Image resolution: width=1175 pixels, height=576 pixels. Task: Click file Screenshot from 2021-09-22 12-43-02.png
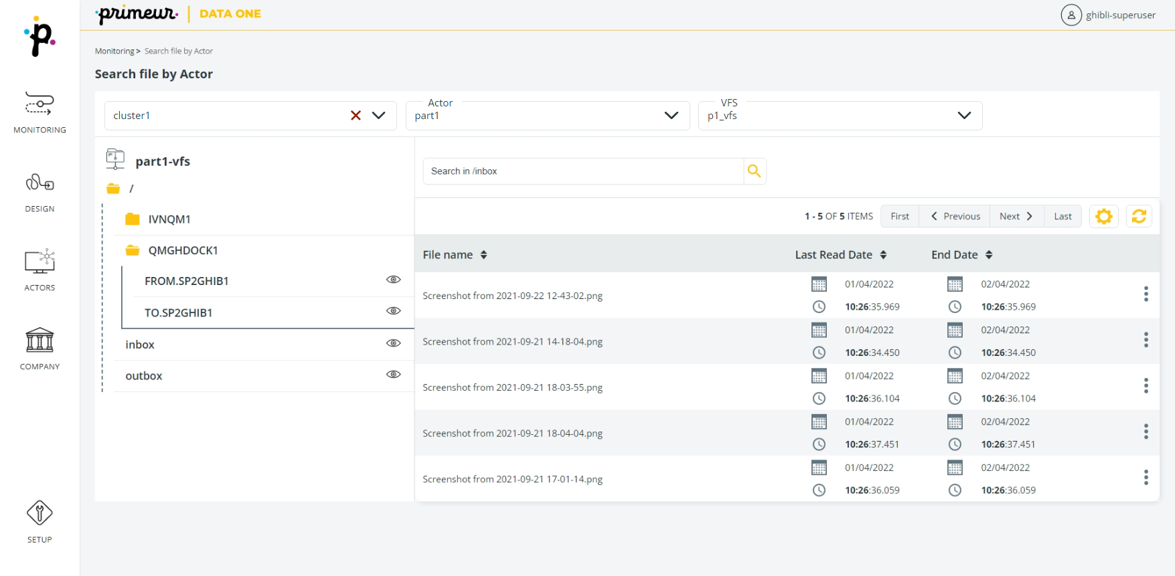pyautogui.click(x=512, y=296)
